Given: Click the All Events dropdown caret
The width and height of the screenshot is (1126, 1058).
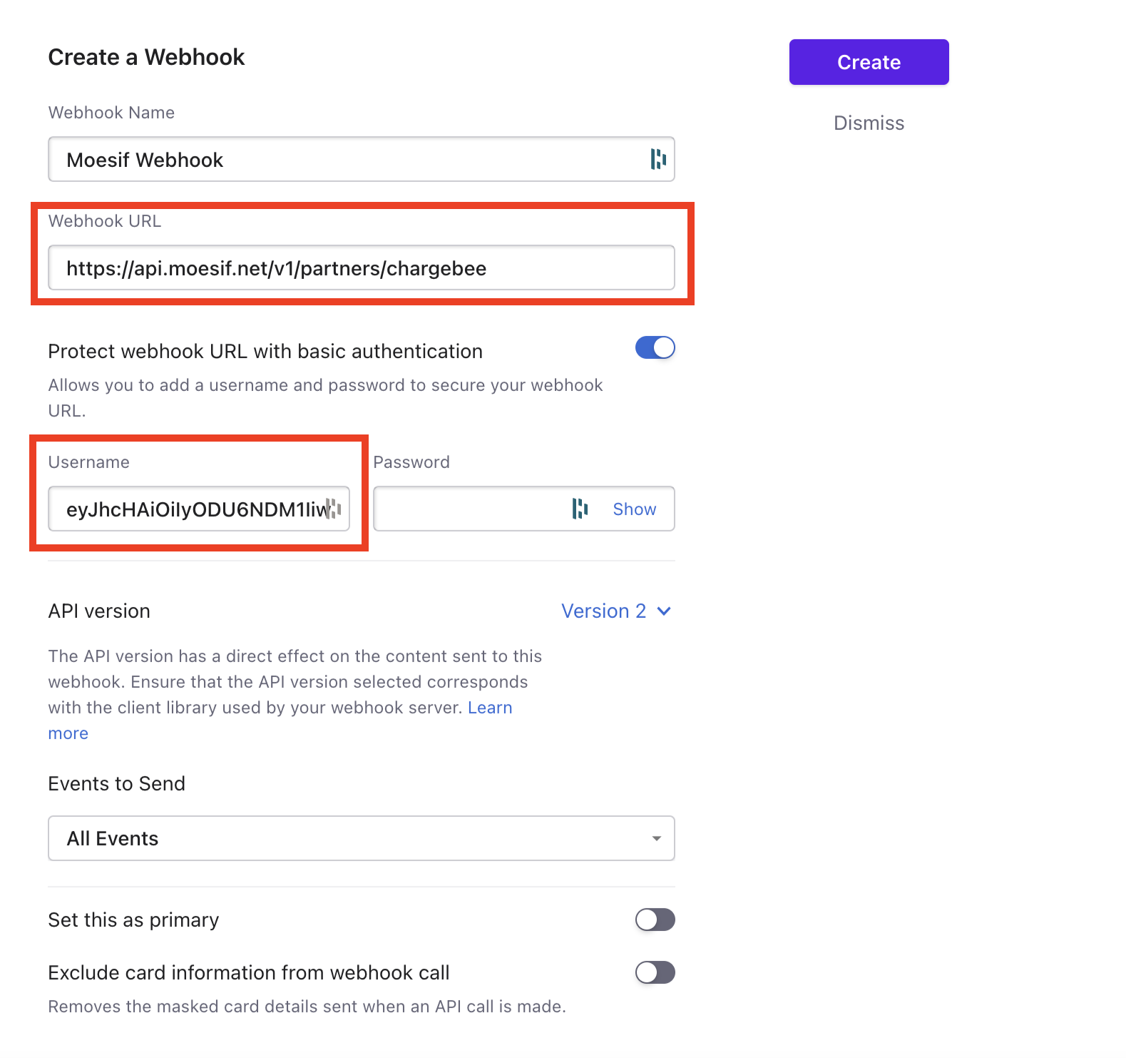Looking at the screenshot, I should pos(656,838).
